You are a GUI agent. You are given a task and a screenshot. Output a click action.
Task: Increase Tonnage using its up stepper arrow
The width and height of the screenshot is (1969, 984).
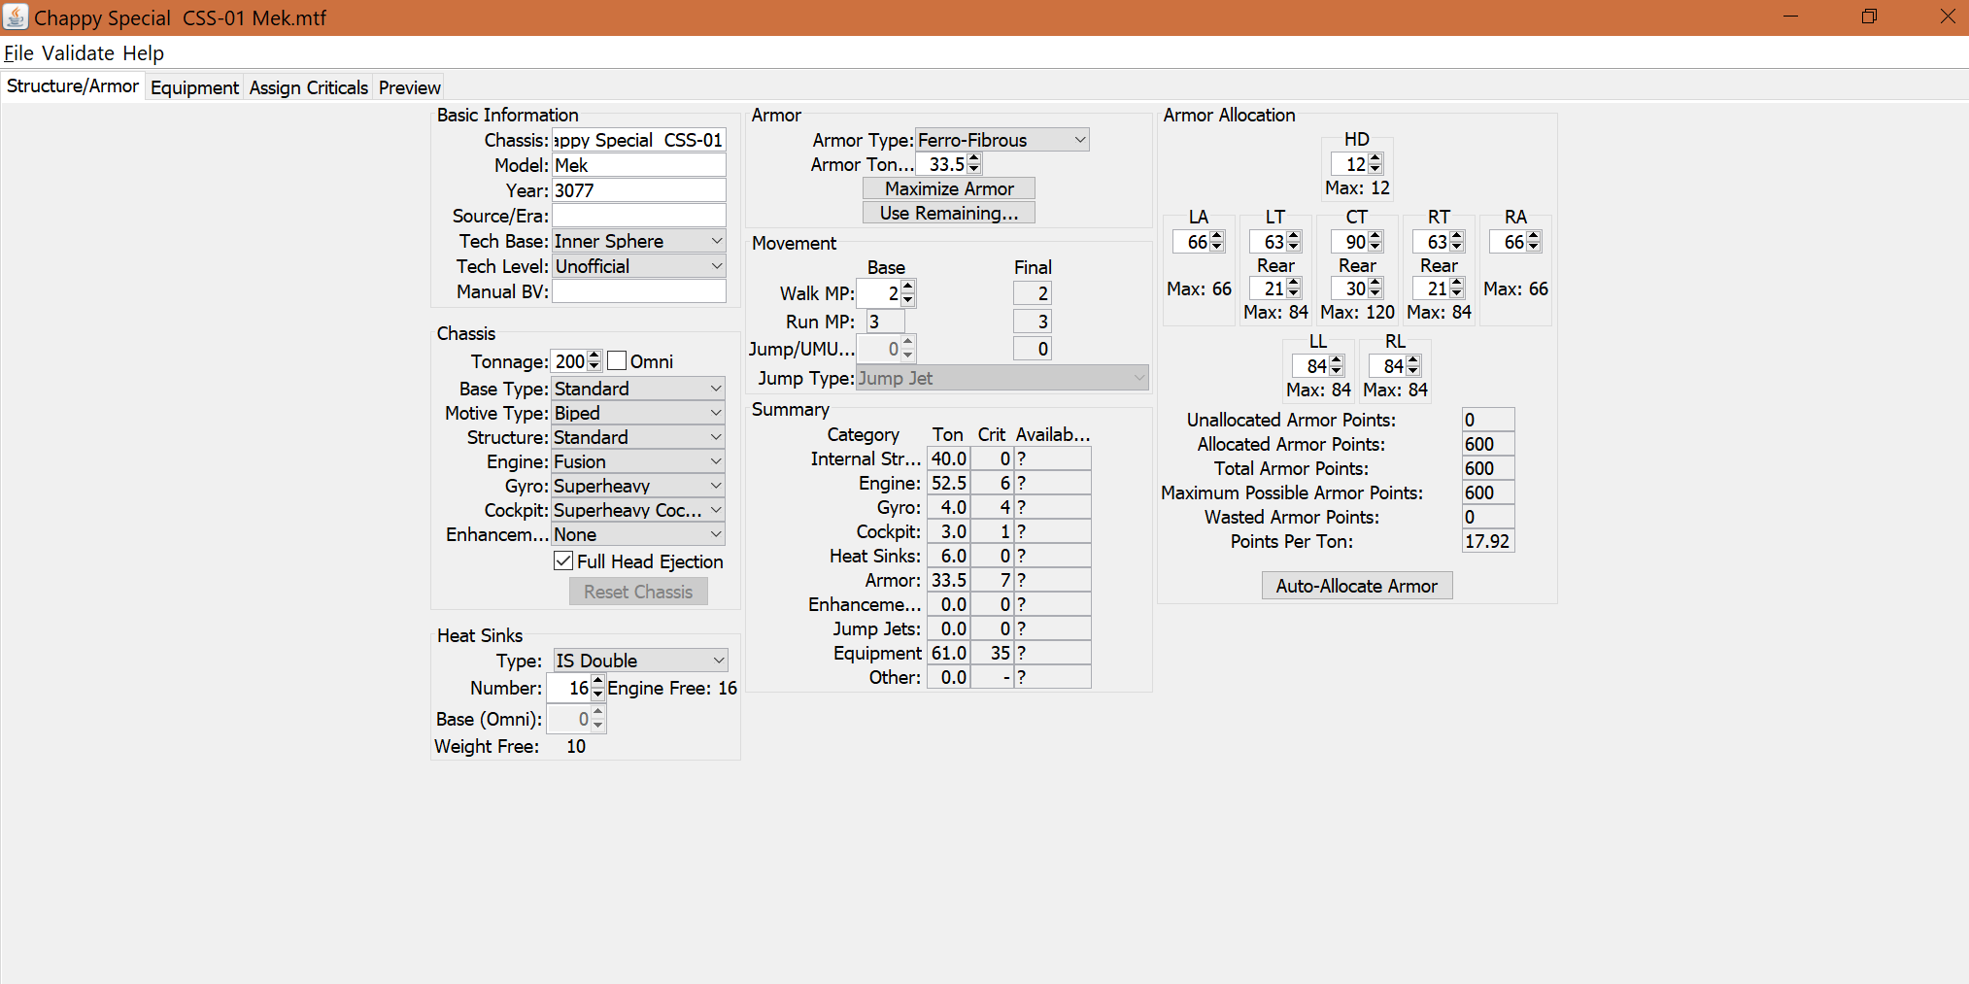point(596,356)
